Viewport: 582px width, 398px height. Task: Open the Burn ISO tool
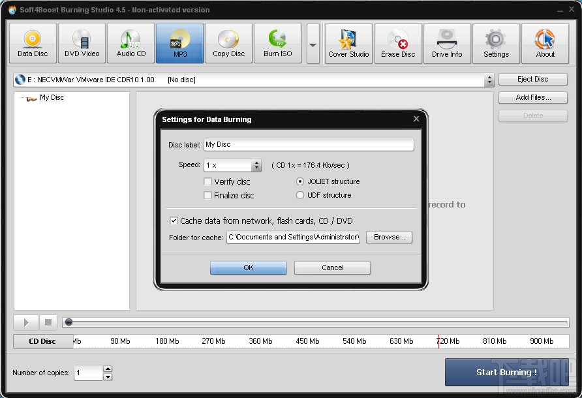[277, 42]
